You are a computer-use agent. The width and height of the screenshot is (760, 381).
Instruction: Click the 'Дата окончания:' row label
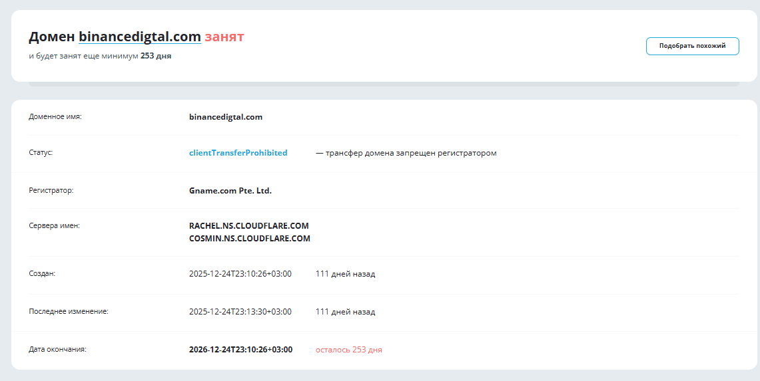(x=57, y=349)
